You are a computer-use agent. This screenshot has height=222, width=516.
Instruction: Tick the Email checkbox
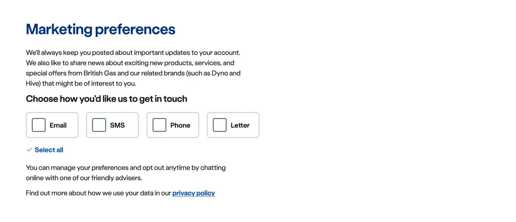click(x=39, y=125)
